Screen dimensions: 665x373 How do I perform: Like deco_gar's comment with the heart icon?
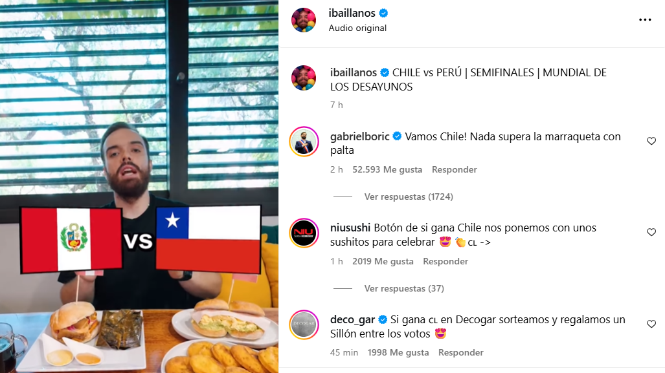(x=651, y=324)
